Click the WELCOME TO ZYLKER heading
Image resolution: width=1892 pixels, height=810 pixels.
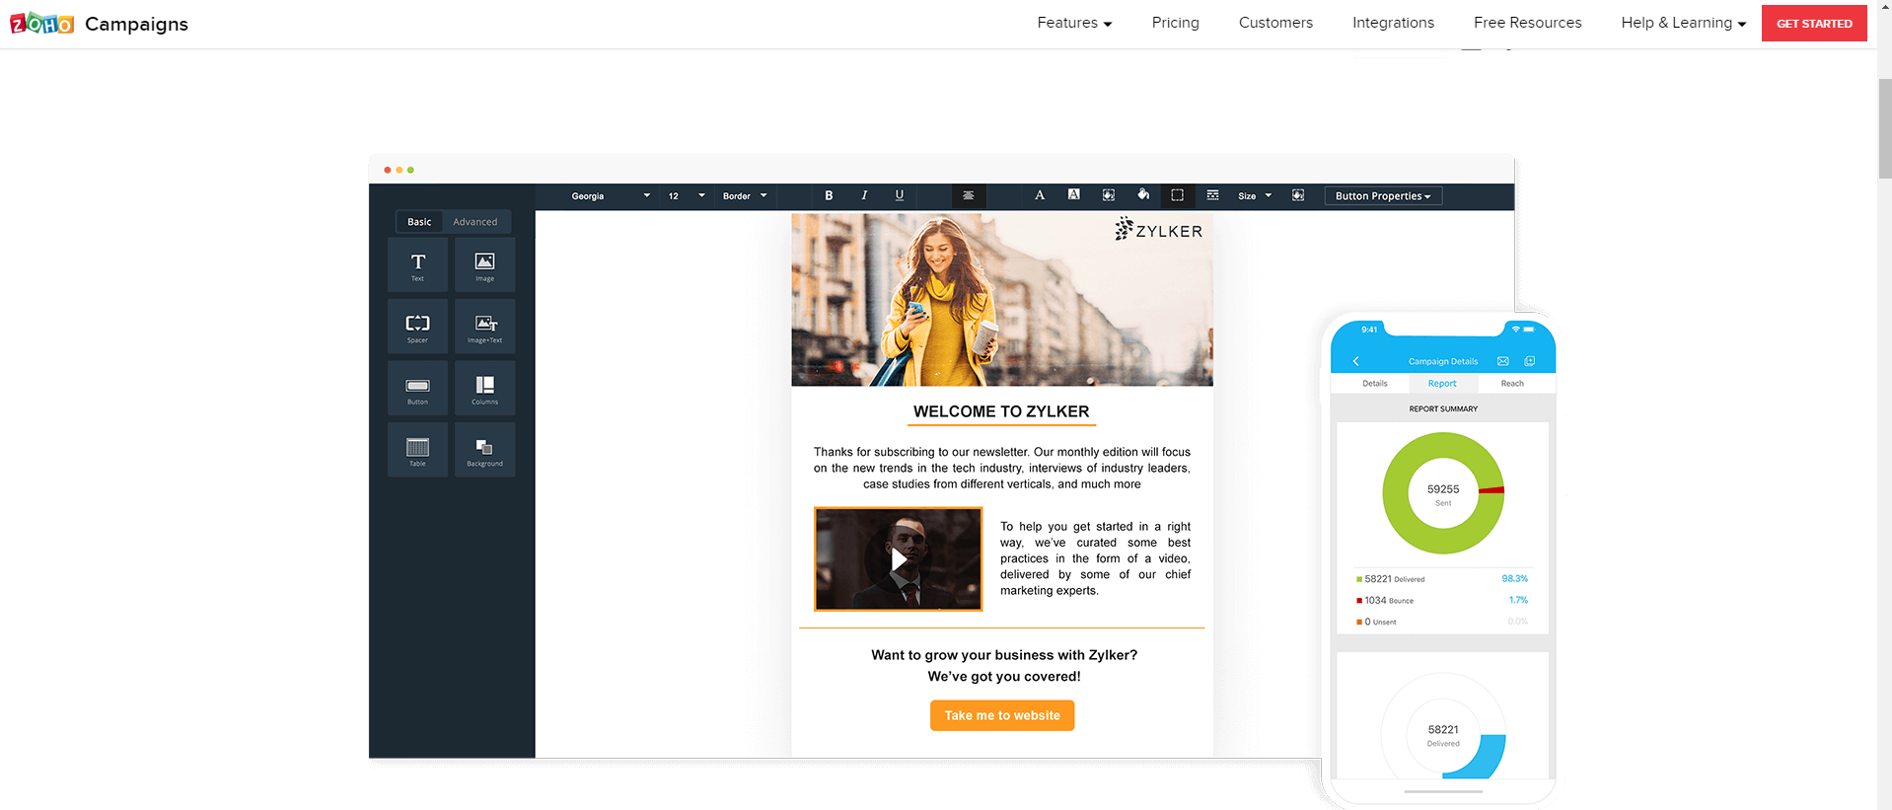coord(1001,411)
